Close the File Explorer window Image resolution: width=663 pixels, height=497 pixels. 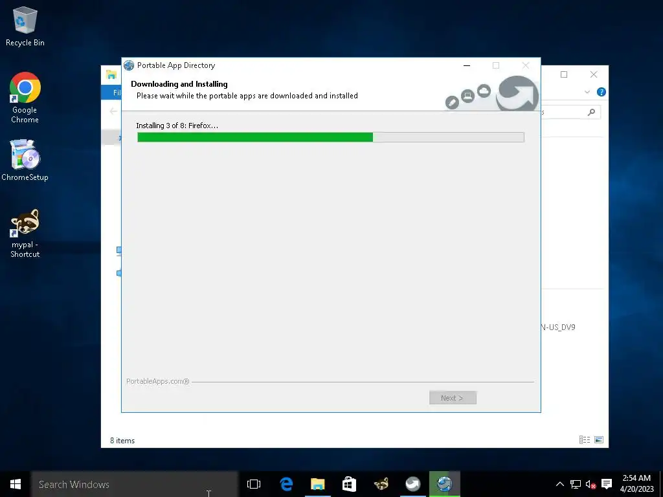tap(594, 74)
